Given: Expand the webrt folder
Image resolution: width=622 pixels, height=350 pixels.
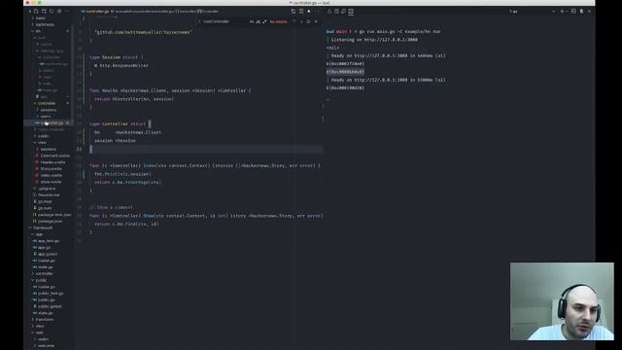Looking at the screenshot, I should (43, 339).
